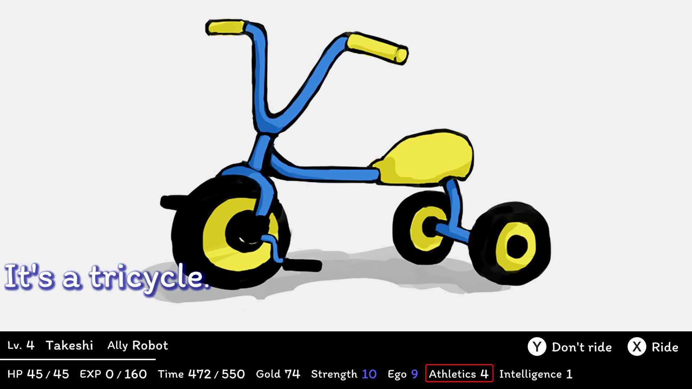Click the Ally Robot label
The height and width of the screenshot is (389, 692).
click(137, 346)
